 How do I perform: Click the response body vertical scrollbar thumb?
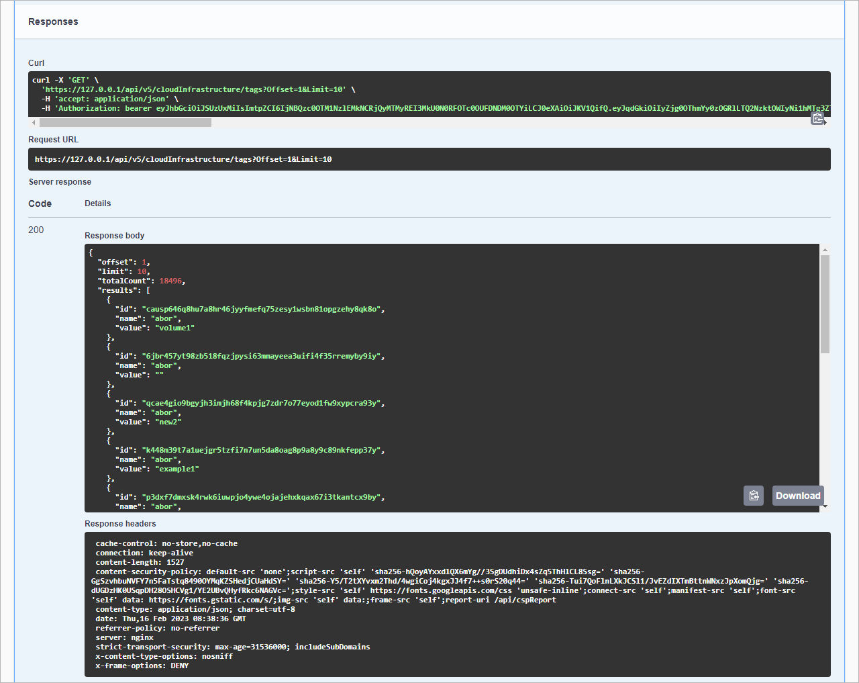tap(825, 304)
